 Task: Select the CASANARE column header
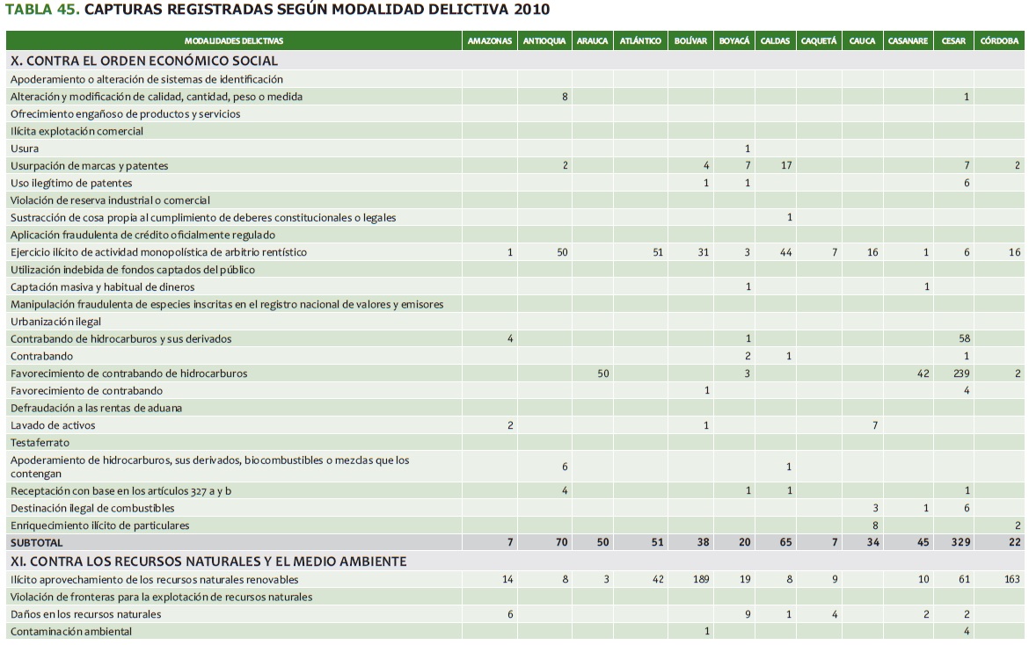908,41
